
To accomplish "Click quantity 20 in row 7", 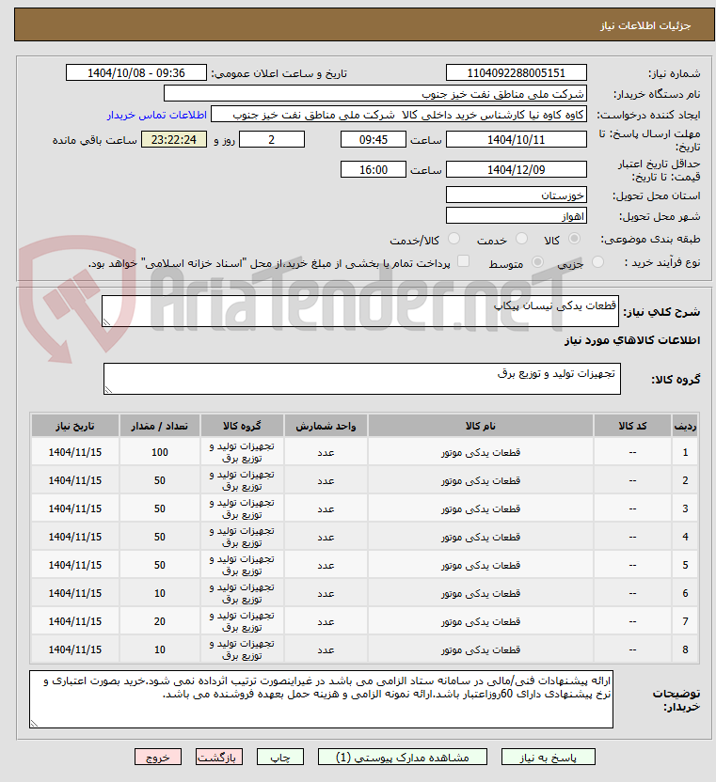I will [160, 621].
